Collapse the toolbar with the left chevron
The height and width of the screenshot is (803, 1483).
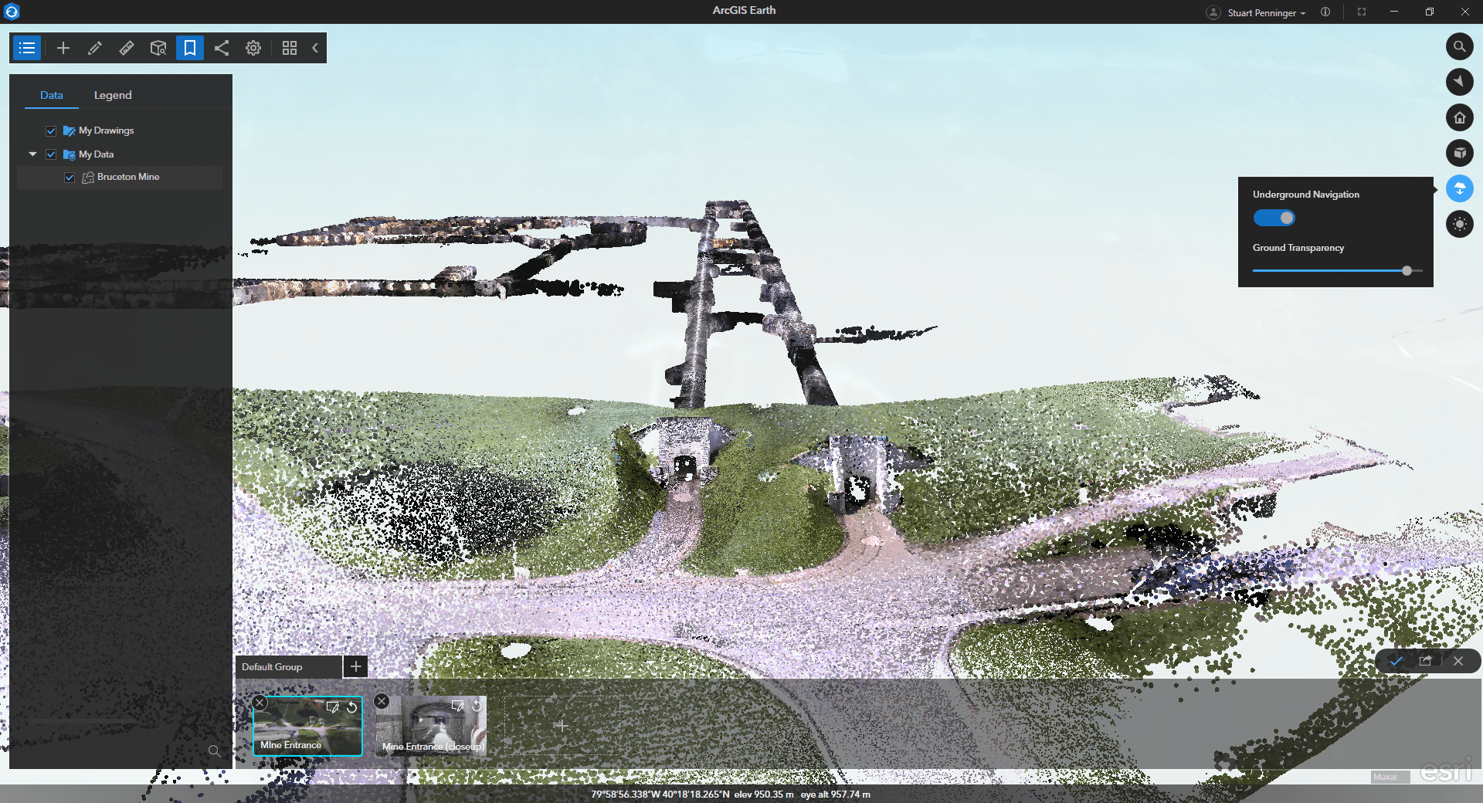tap(315, 48)
